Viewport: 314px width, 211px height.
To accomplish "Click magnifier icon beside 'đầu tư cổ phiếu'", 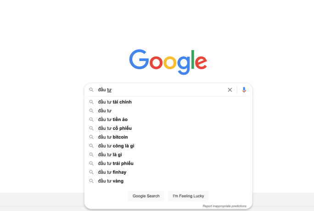I will pos(91,128).
